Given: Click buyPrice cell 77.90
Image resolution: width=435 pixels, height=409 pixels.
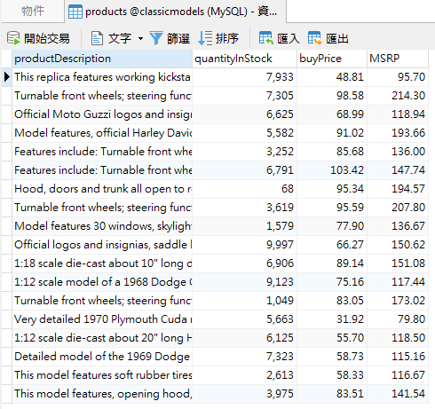Looking at the screenshot, I should pyautogui.click(x=332, y=226).
